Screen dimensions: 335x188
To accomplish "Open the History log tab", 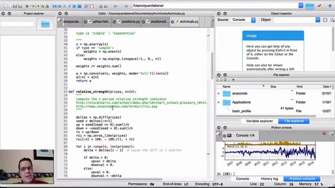I will tap(269, 179).
